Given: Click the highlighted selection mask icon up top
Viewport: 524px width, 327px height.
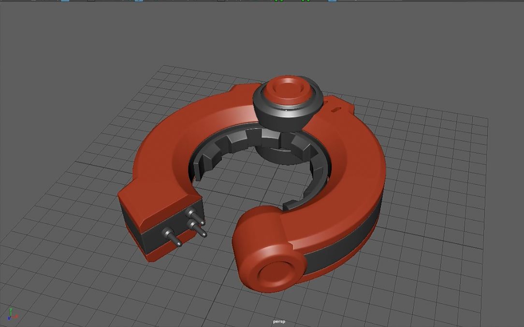Looking at the screenshot, I should click(139, 2).
